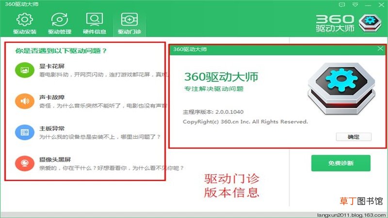Click the 驱动管理 tab label
388x218 pixels.
[60, 31]
